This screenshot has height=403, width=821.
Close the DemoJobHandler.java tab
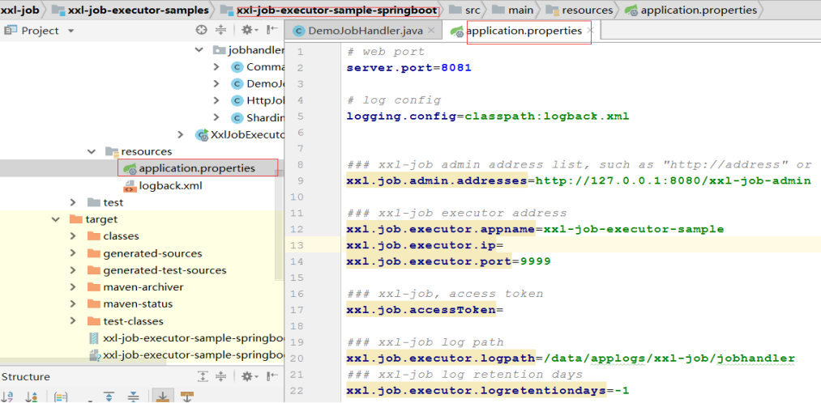[x=431, y=31]
